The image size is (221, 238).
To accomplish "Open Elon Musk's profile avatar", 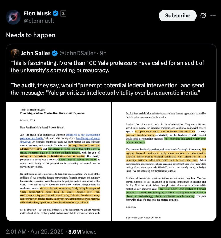I will point(13,17).
